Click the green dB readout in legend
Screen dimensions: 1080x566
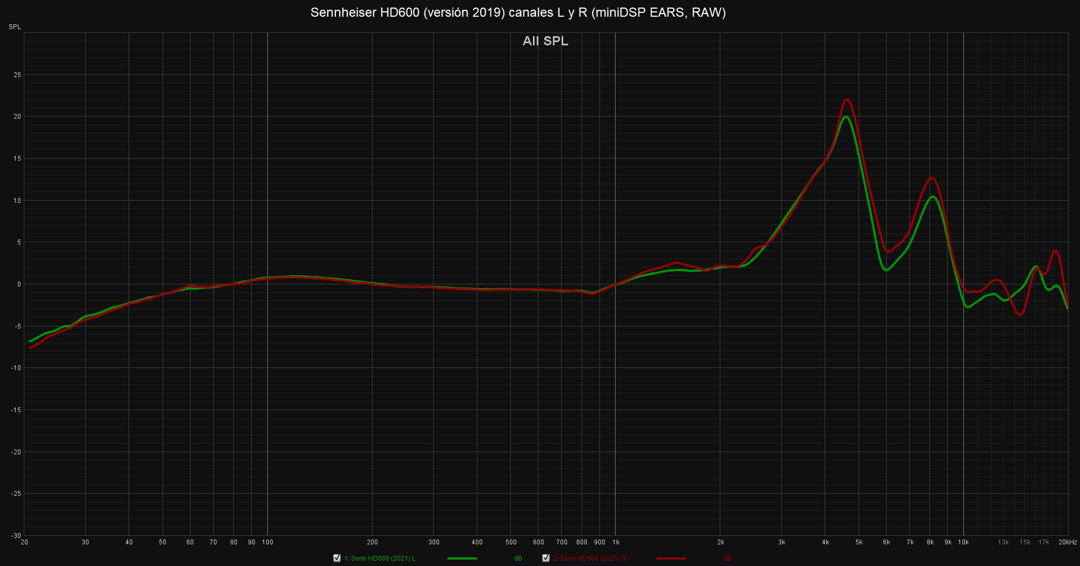coord(518,558)
